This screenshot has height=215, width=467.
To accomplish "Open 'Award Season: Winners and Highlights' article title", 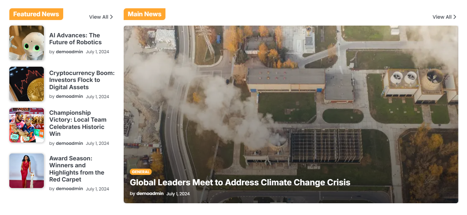I will (x=77, y=169).
